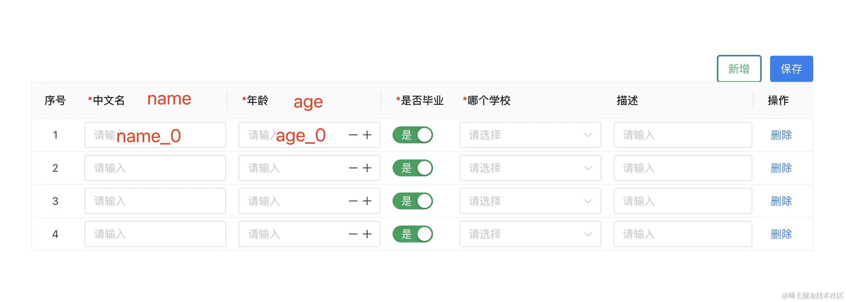Open the 请选择 school dropdown in row 4
Viewport: 846px width, 302px height.
(530, 234)
